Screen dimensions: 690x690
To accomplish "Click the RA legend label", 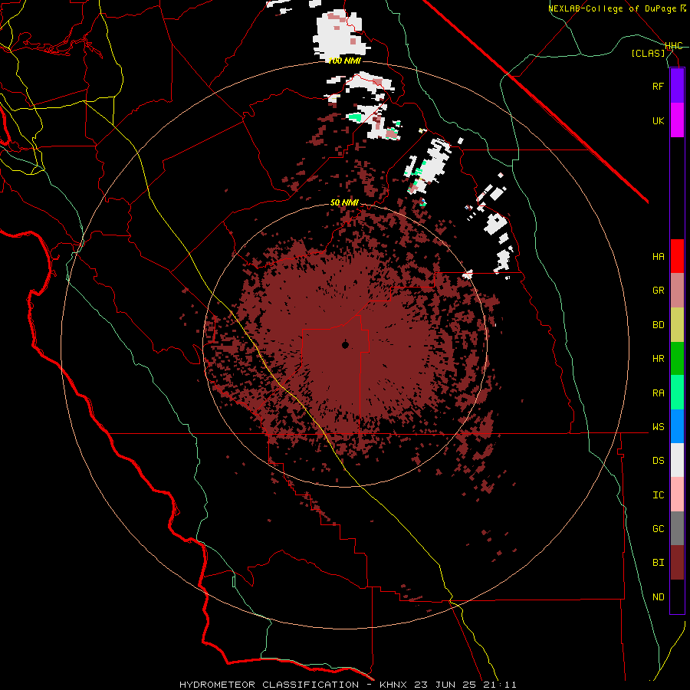I will (658, 393).
